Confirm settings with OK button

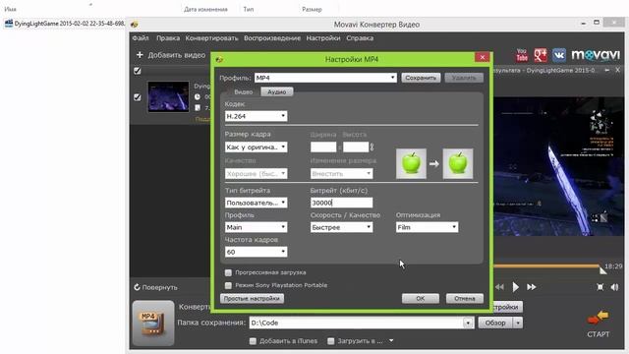(421, 299)
